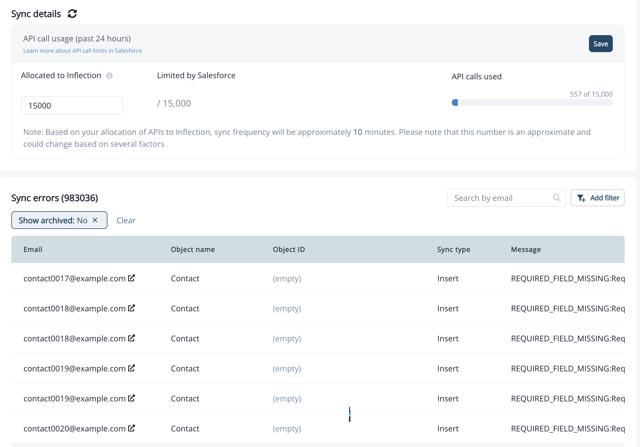The width and height of the screenshot is (640, 447).
Task: Click the contact0020@example.com email text
Action: [75, 429]
